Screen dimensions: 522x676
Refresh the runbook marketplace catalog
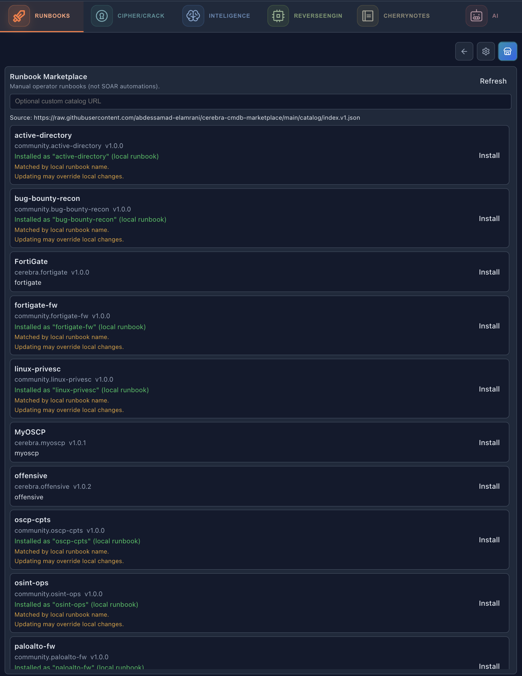(493, 81)
